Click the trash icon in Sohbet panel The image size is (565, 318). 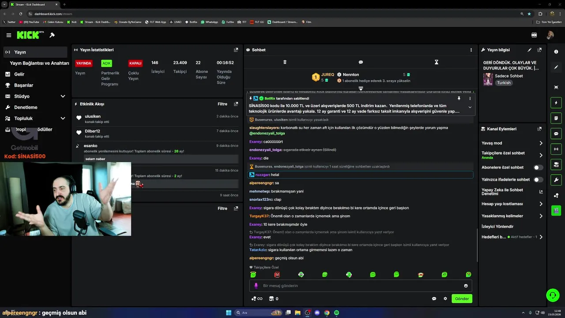tap(285, 62)
